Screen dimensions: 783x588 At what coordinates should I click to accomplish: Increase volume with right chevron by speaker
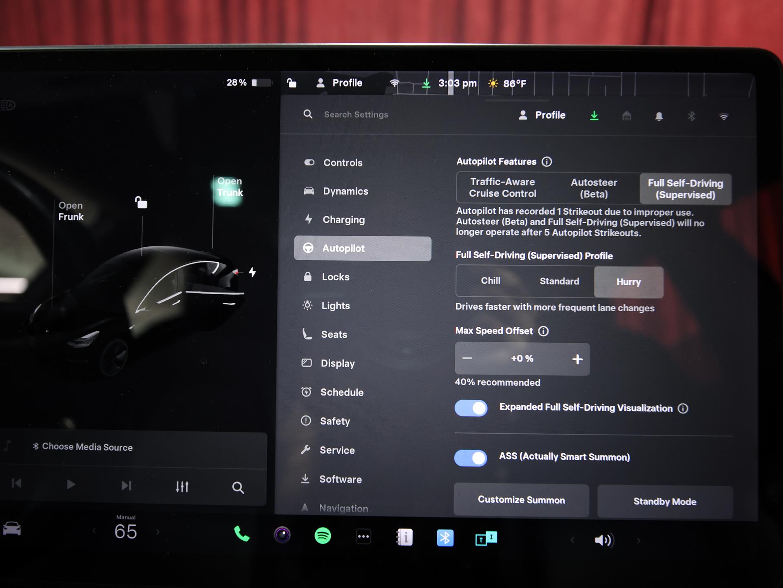[x=638, y=541]
